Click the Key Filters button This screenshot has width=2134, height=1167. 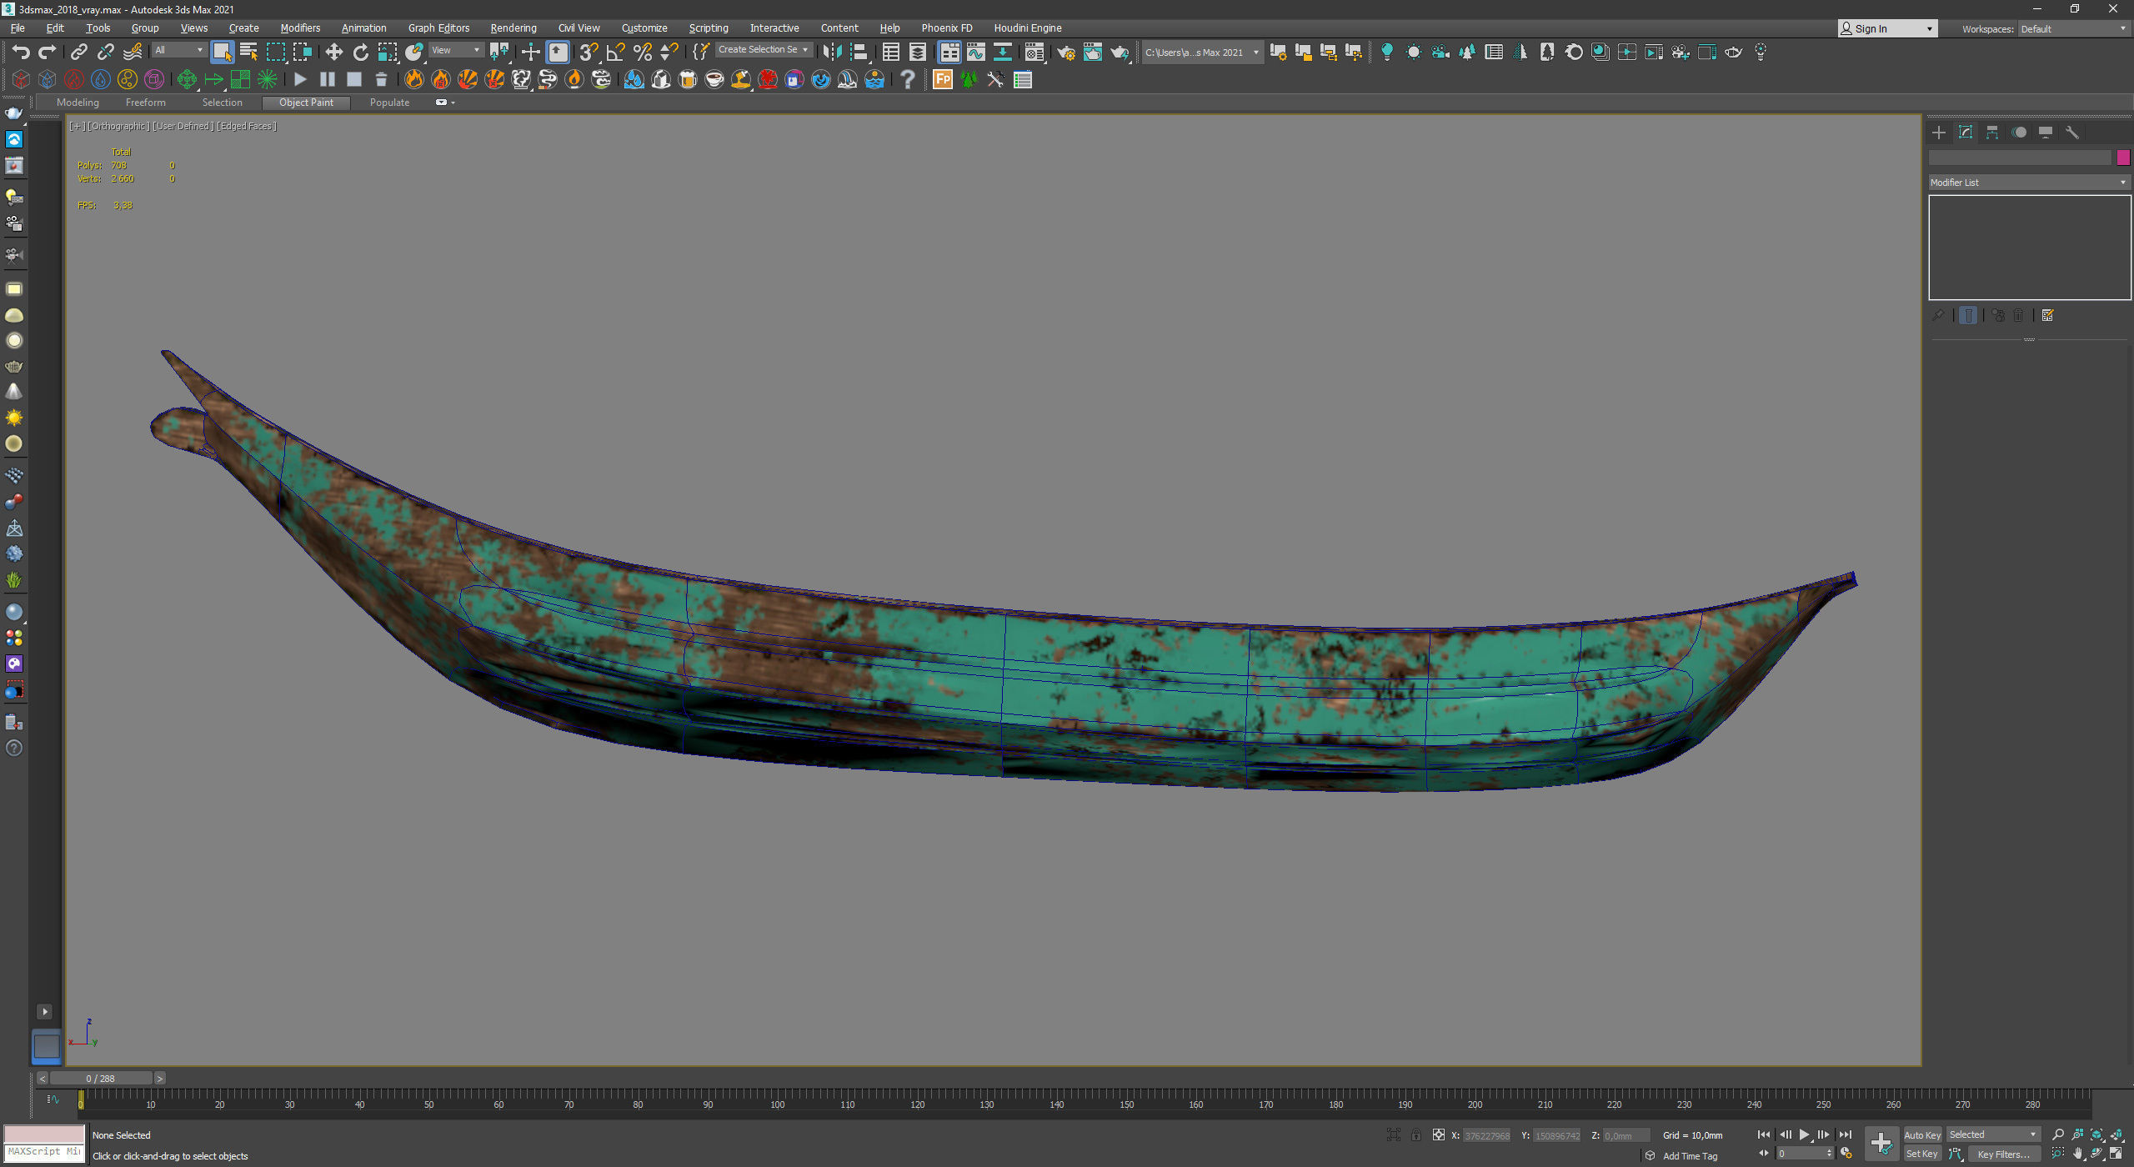click(x=2002, y=1154)
